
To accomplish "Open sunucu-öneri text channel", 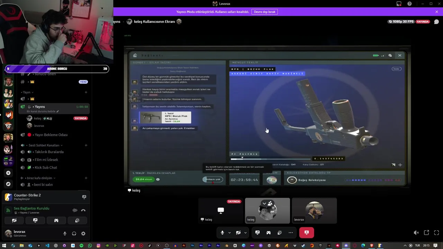I will (54, 74).
